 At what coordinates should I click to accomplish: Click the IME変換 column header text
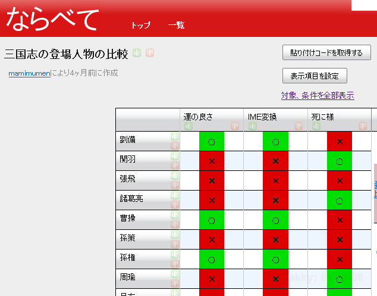(262, 117)
